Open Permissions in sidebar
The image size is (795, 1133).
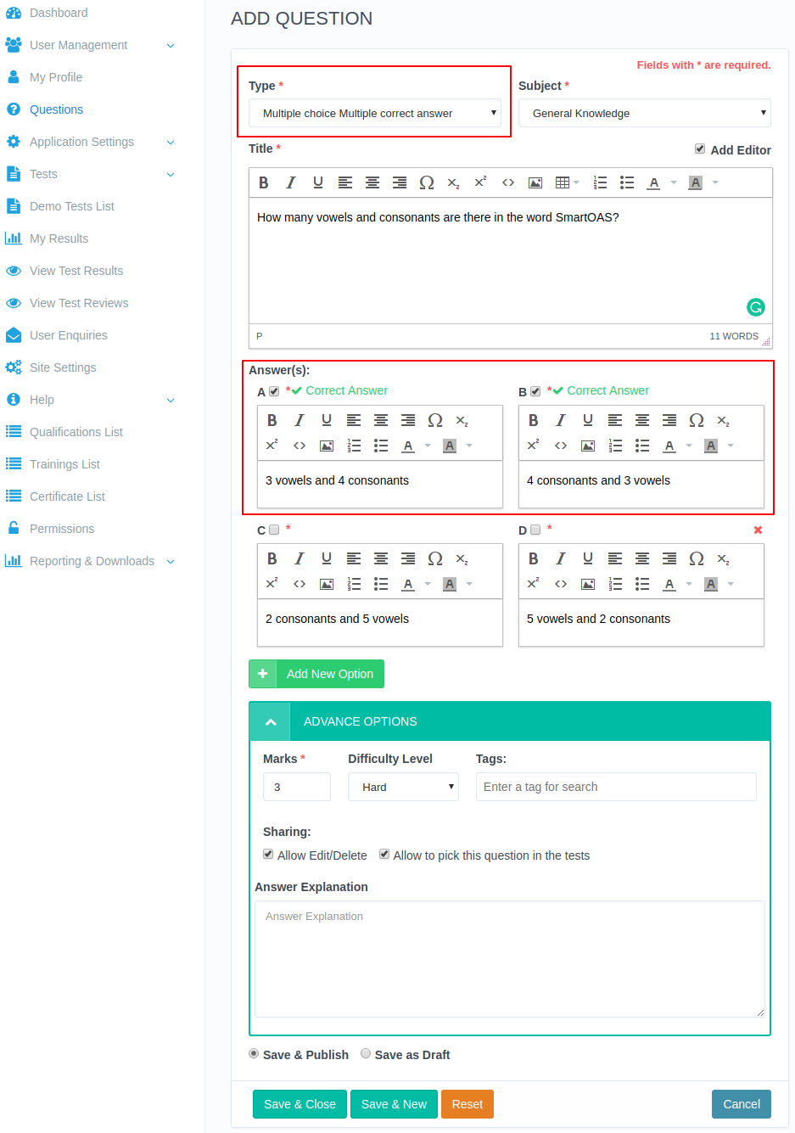tap(62, 529)
